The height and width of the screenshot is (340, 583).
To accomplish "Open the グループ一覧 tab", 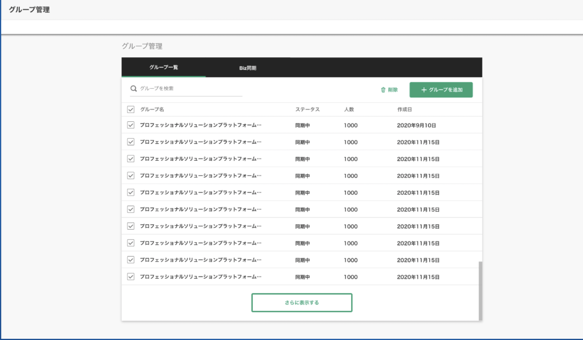I will coord(164,67).
